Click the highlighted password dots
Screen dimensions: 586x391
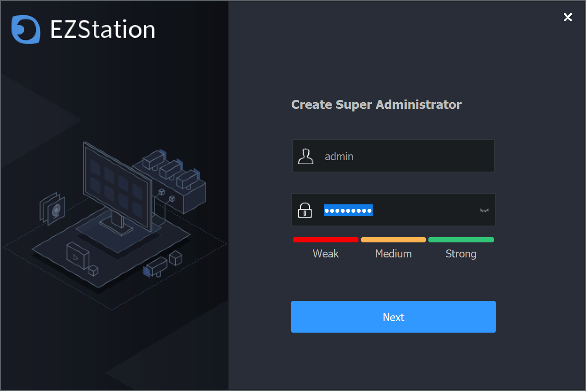click(348, 210)
